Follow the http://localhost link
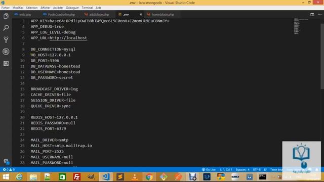Viewport: 324px width, 182px height. 68,38
